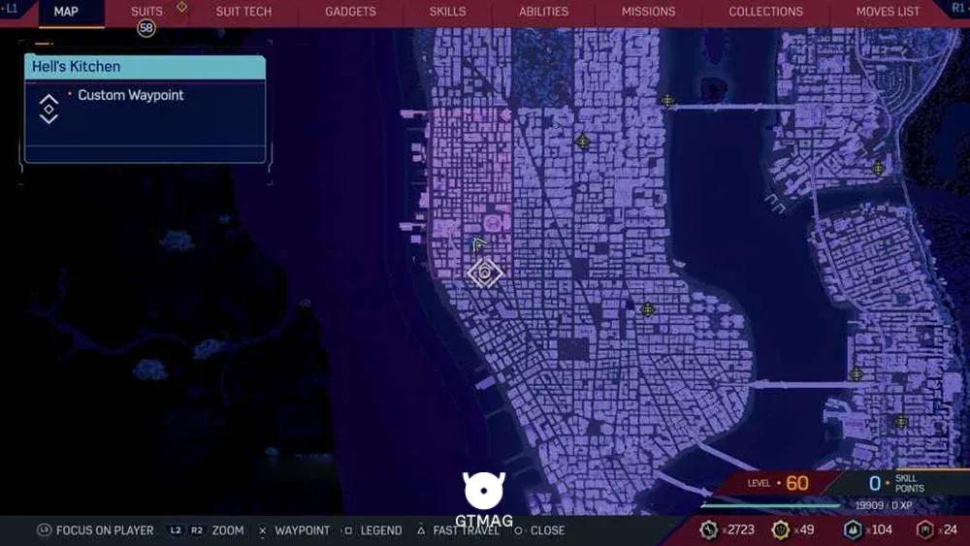Select the landmark icon near the upper bridge
Image resolution: width=970 pixels, height=546 pixels.
click(667, 100)
